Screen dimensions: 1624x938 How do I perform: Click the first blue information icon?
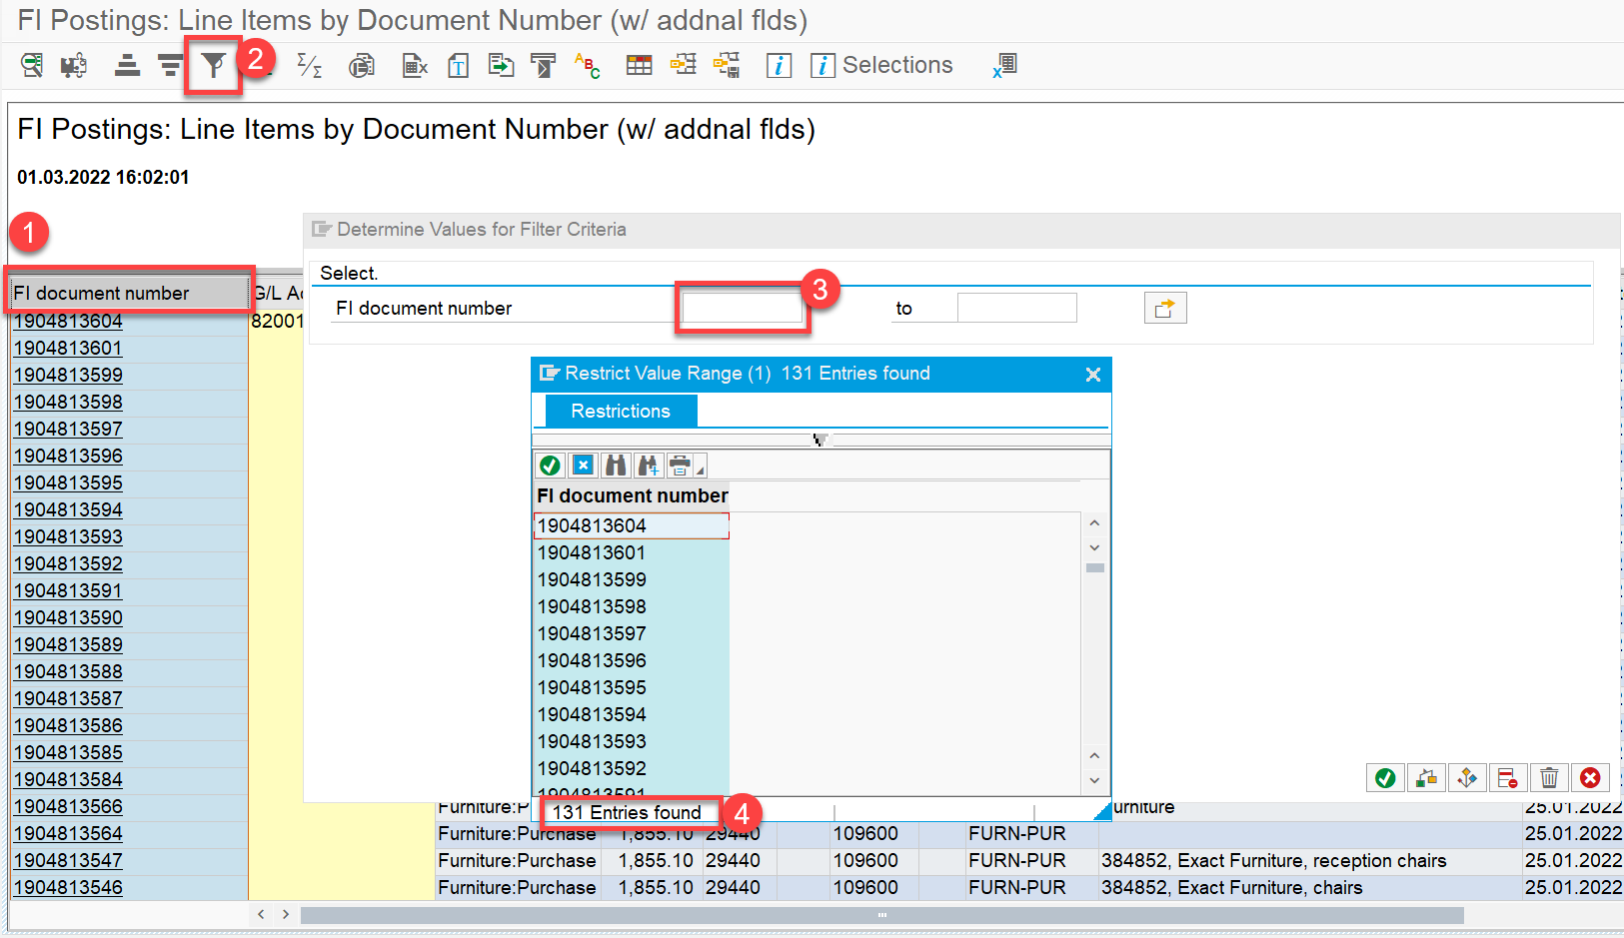(779, 66)
